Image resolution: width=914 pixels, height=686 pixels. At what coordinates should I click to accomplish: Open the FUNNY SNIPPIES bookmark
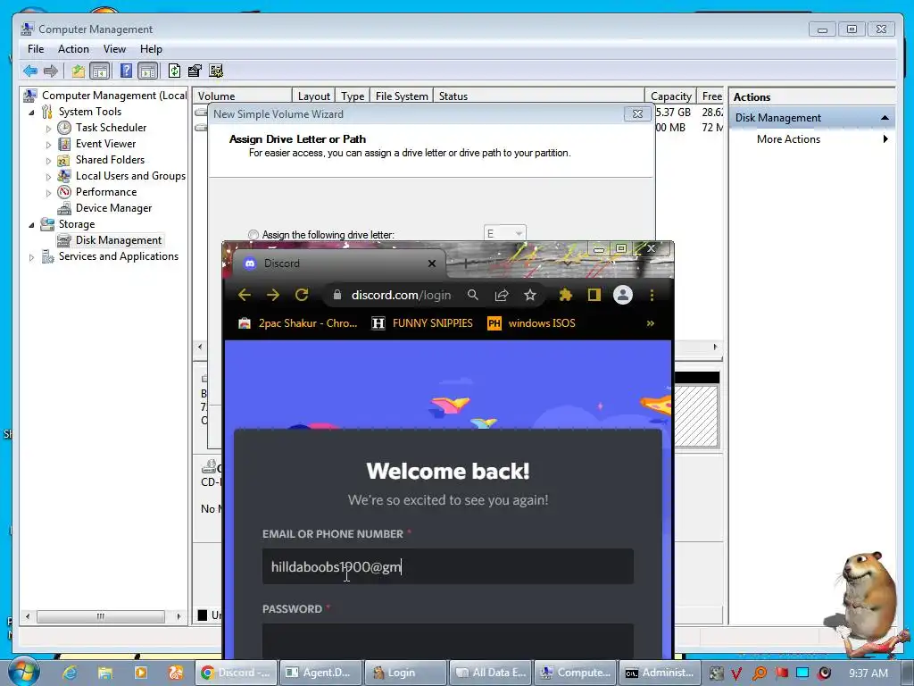tap(422, 323)
